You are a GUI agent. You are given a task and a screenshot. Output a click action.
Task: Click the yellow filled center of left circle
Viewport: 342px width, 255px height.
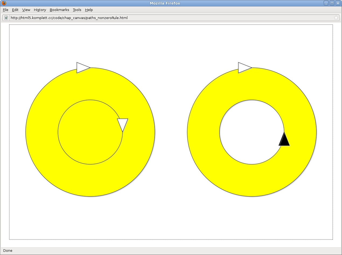click(x=90, y=132)
